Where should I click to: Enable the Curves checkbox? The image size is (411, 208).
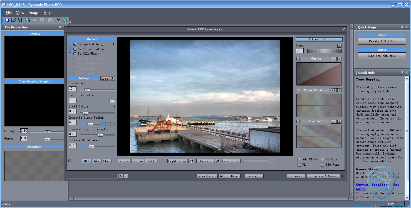point(298,59)
